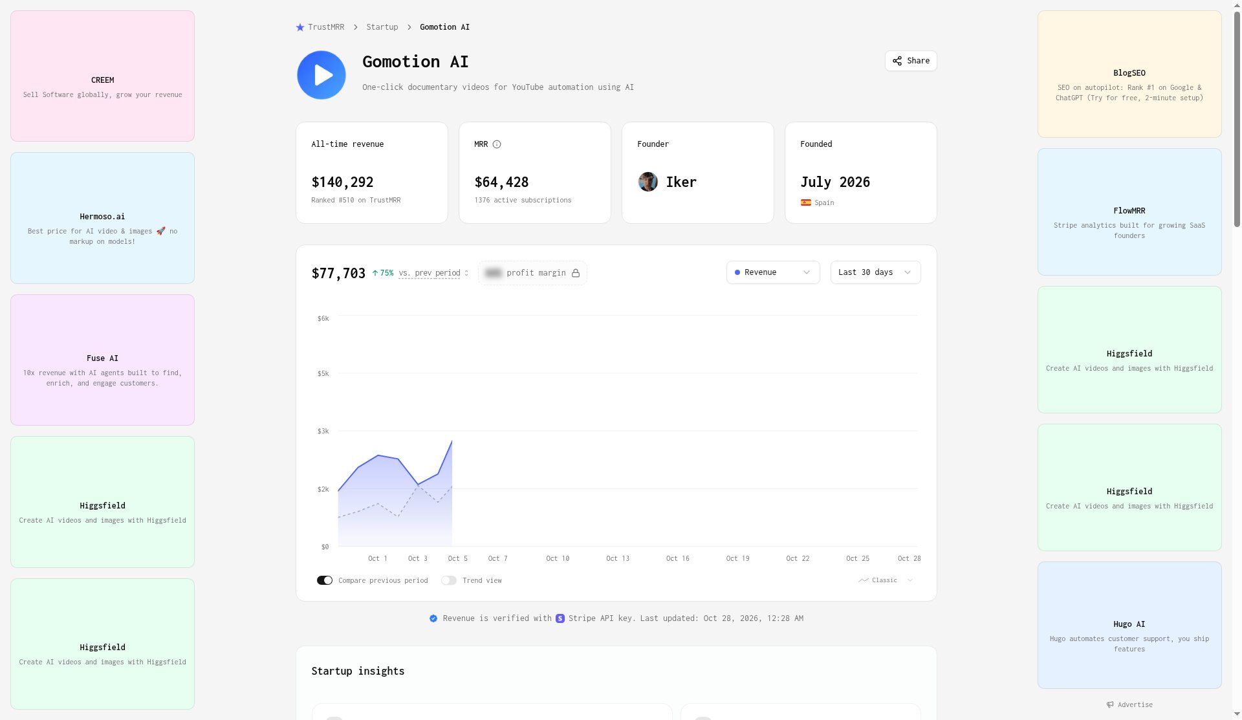
Task: Open the FlowMRR ad card
Action: pos(1129,212)
